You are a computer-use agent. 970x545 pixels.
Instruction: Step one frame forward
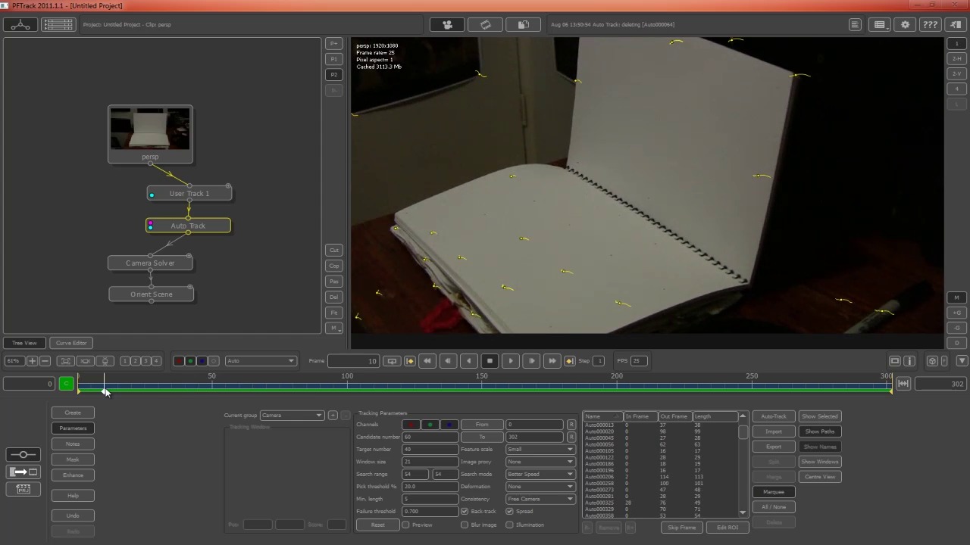(531, 360)
